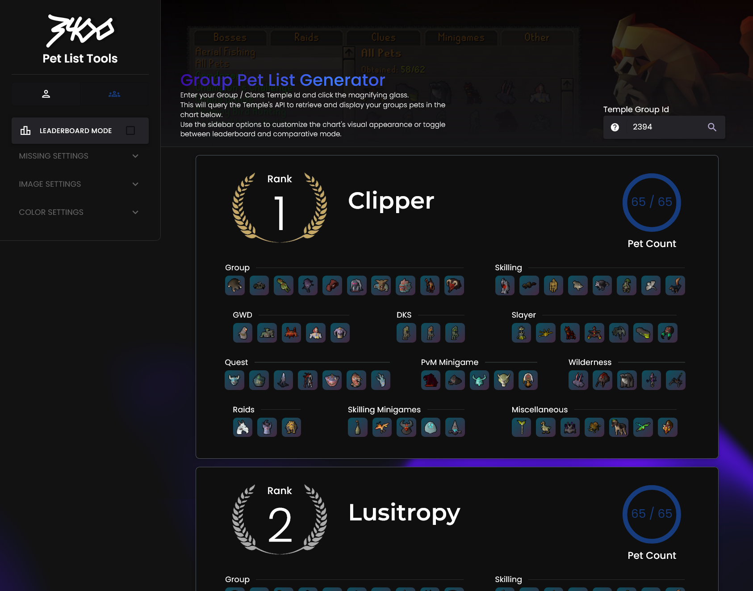Click the orange dagannoth pet under Clipper's DKS
Screen dimensions: 753x591
pyautogui.click(x=431, y=333)
